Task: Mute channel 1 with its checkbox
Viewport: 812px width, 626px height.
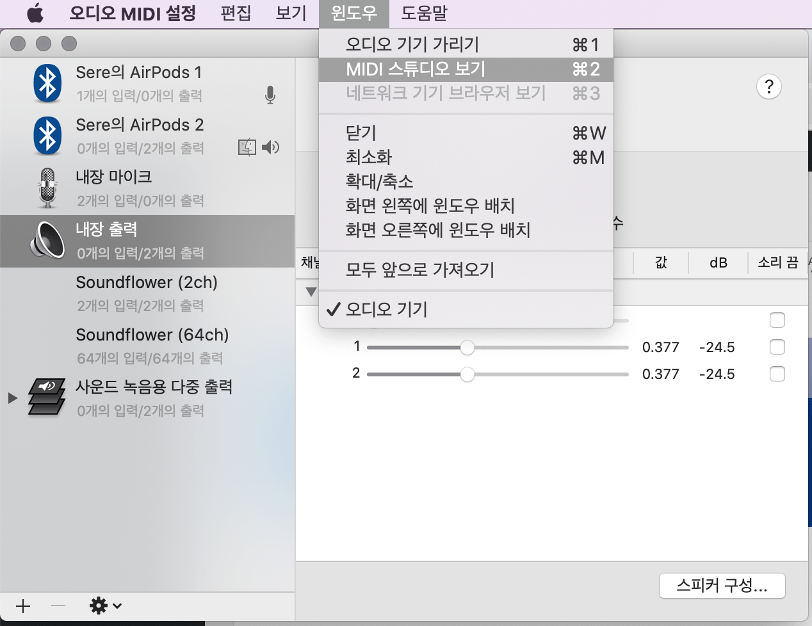Action: (777, 347)
